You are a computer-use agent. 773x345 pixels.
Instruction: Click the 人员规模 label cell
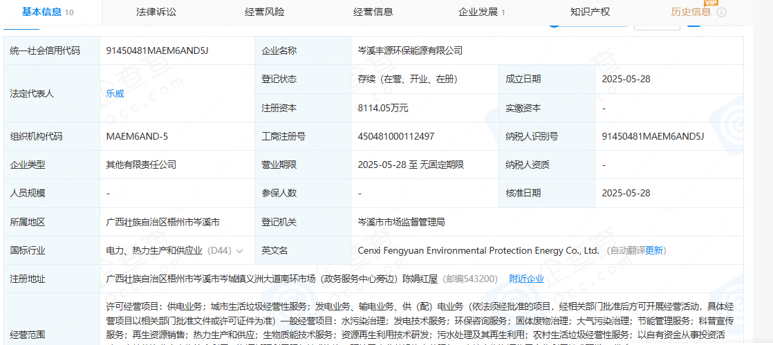pyautogui.click(x=52, y=193)
